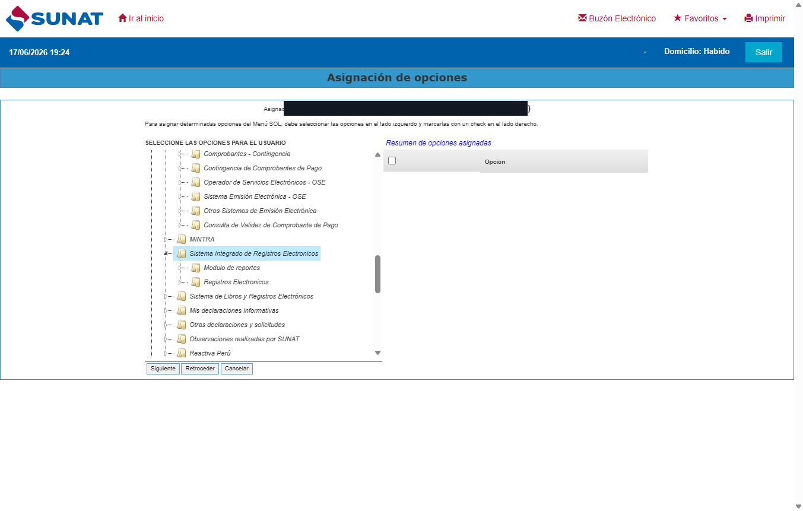The height and width of the screenshot is (511, 803).
Task: Expand the Modulo de reportes node
Action: tap(180, 268)
